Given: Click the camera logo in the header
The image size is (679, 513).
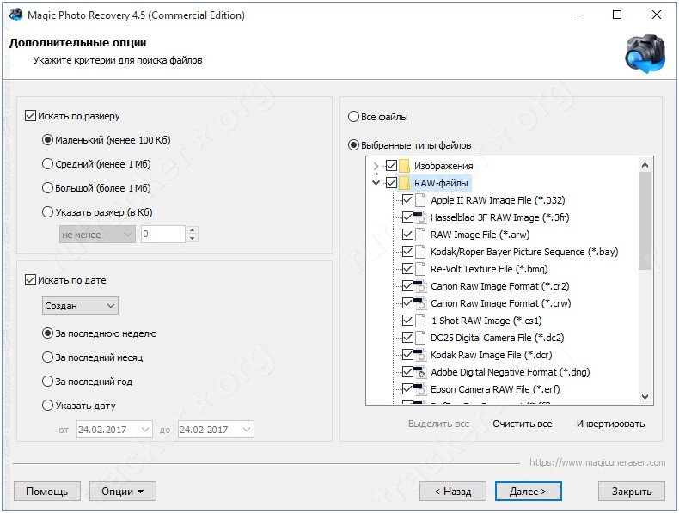Looking at the screenshot, I should click(645, 54).
